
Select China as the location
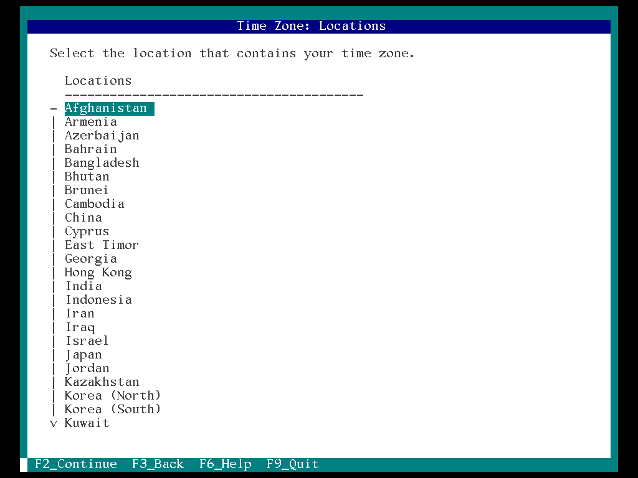click(x=83, y=218)
